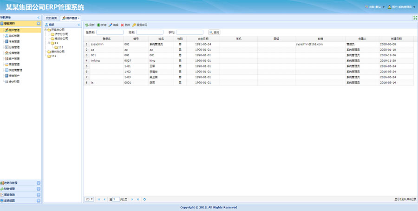Open 组织管理 in the navigation sidebar

[x=14, y=35]
